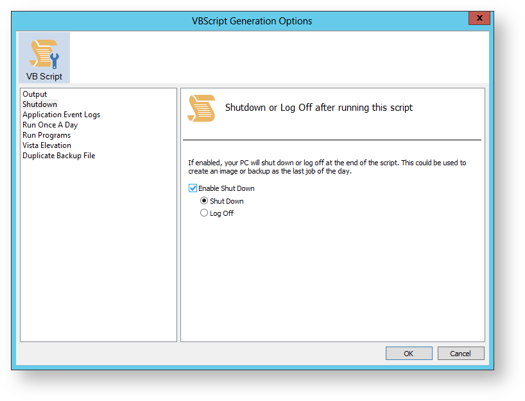Click empty area of the options list
The image size is (525, 401).
(98, 250)
